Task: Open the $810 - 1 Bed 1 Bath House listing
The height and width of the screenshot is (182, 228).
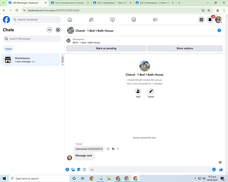Action: pyautogui.click(x=86, y=43)
